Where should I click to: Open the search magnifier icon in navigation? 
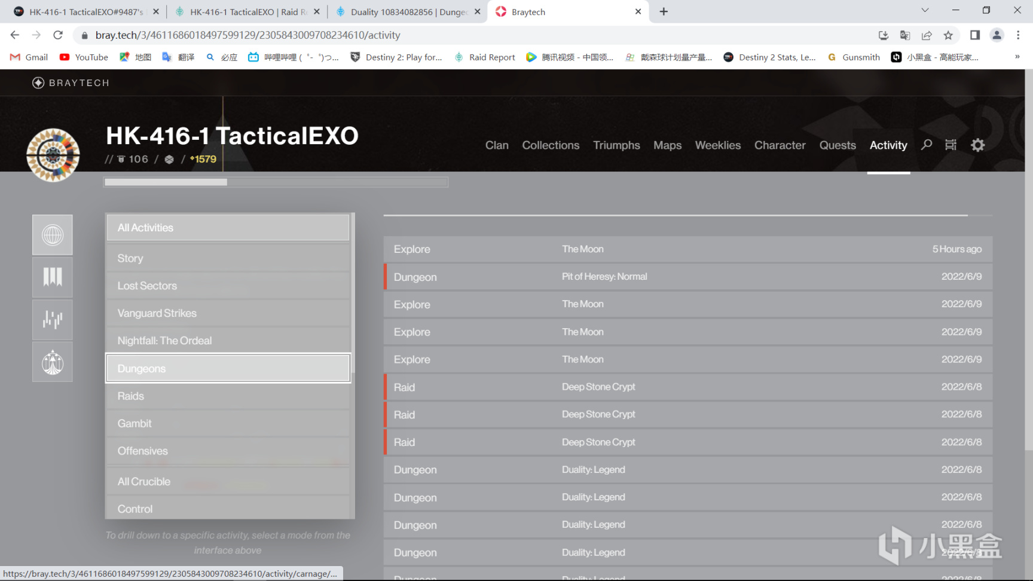pyautogui.click(x=927, y=145)
